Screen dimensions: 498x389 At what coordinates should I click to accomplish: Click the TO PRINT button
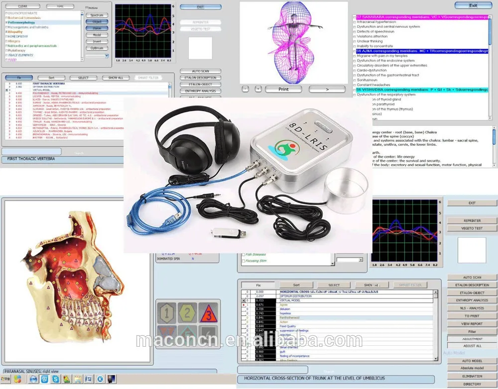472,316
